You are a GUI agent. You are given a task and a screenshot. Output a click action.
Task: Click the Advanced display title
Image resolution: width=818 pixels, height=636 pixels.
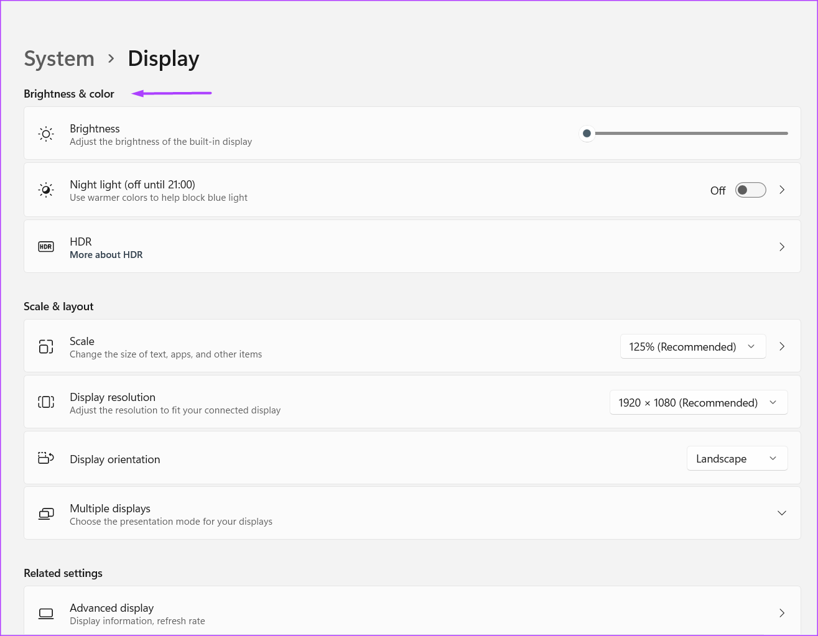(x=112, y=608)
